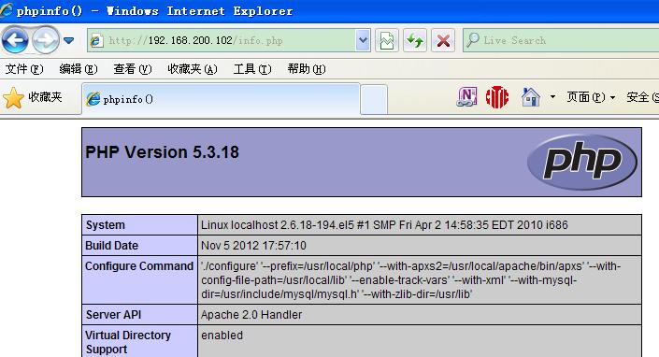
Task: Click the PHP logo image link
Action: click(582, 162)
